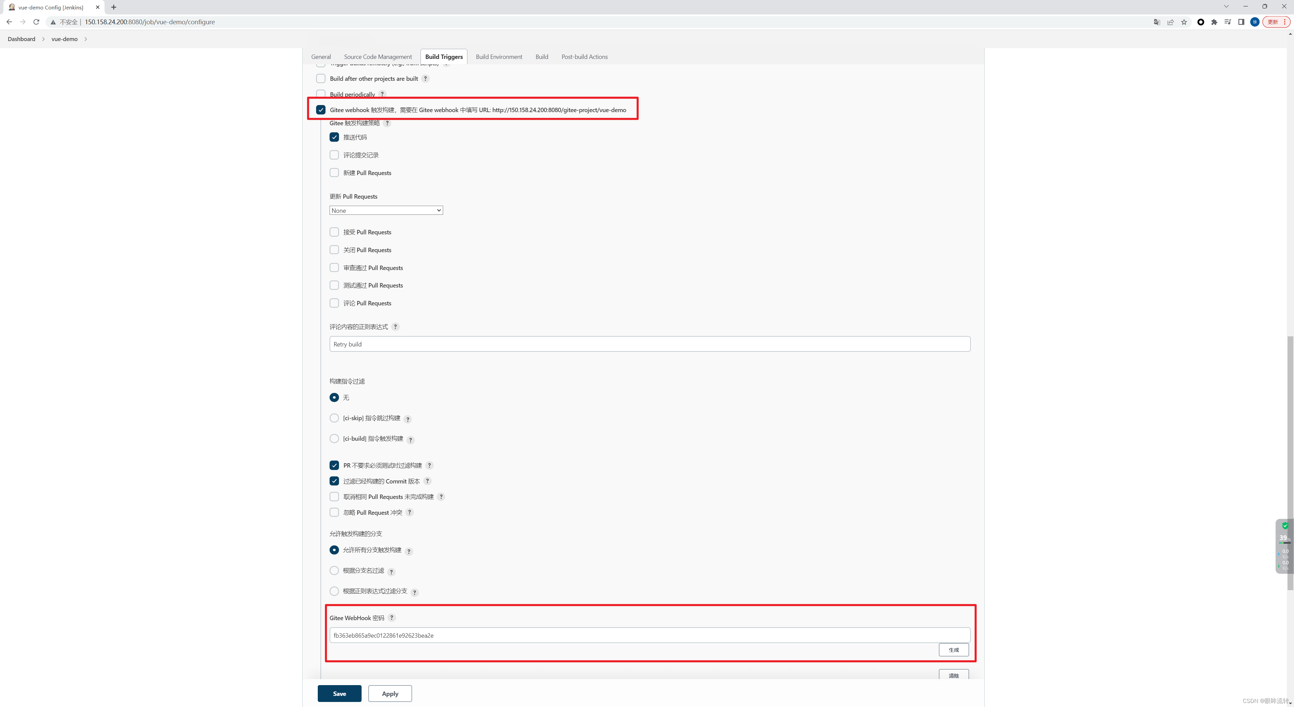The image size is (1294, 707).
Task: Enable 忽略 Pull Request 冲突
Action: click(x=334, y=512)
